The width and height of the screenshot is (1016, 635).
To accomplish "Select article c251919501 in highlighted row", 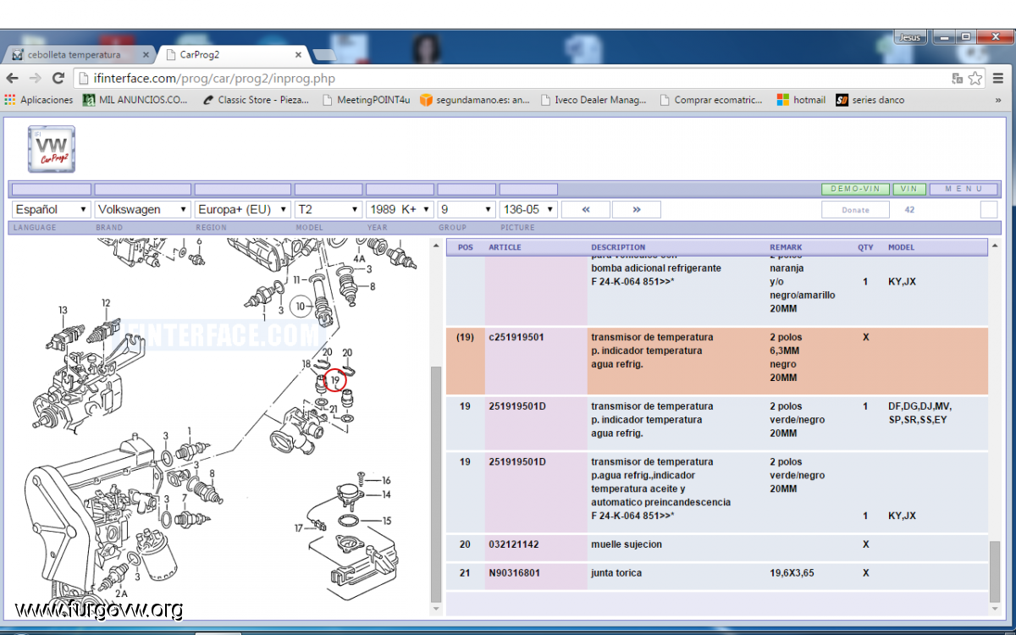I will (x=516, y=337).
